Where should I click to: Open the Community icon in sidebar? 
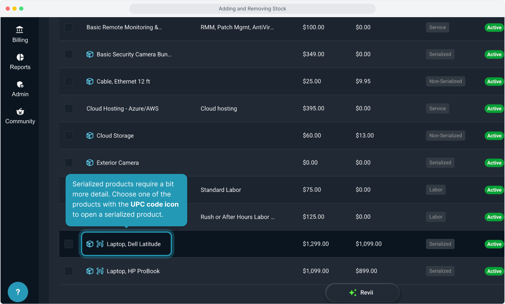tap(20, 112)
